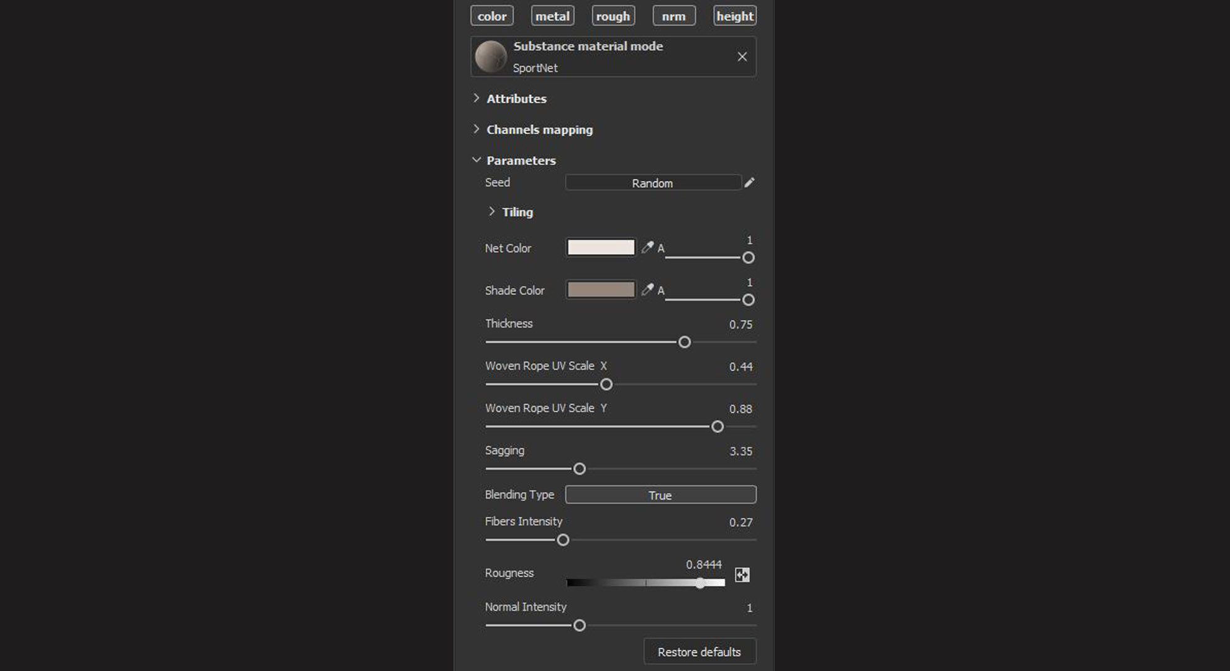Click the Seed Random button
The image size is (1230, 671).
(x=652, y=183)
